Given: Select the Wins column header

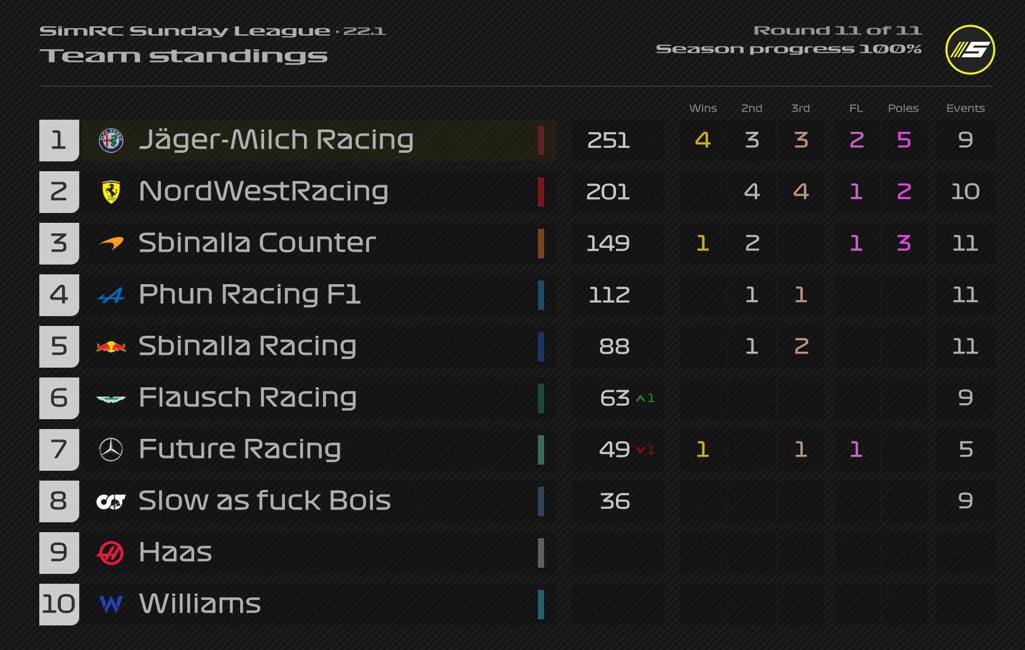Looking at the screenshot, I should 703,108.
